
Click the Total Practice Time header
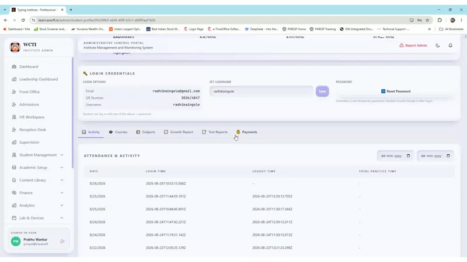click(x=377, y=171)
